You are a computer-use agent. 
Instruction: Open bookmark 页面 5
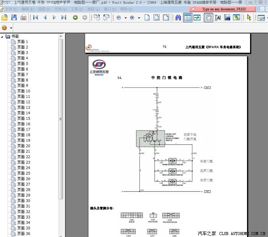tap(22, 64)
